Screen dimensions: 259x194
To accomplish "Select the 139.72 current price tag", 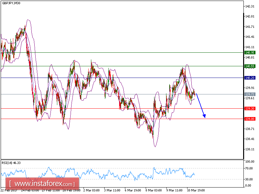I will click(249, 94).
